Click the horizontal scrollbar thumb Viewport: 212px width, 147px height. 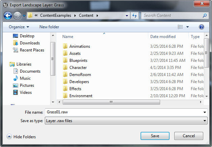coord(111,102)
